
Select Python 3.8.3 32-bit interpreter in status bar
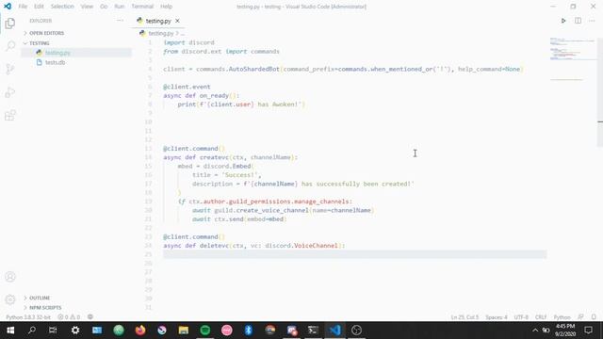(x=28, y=317)
